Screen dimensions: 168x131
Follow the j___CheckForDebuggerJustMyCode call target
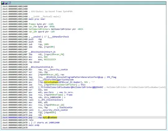[x=56, y=80]
